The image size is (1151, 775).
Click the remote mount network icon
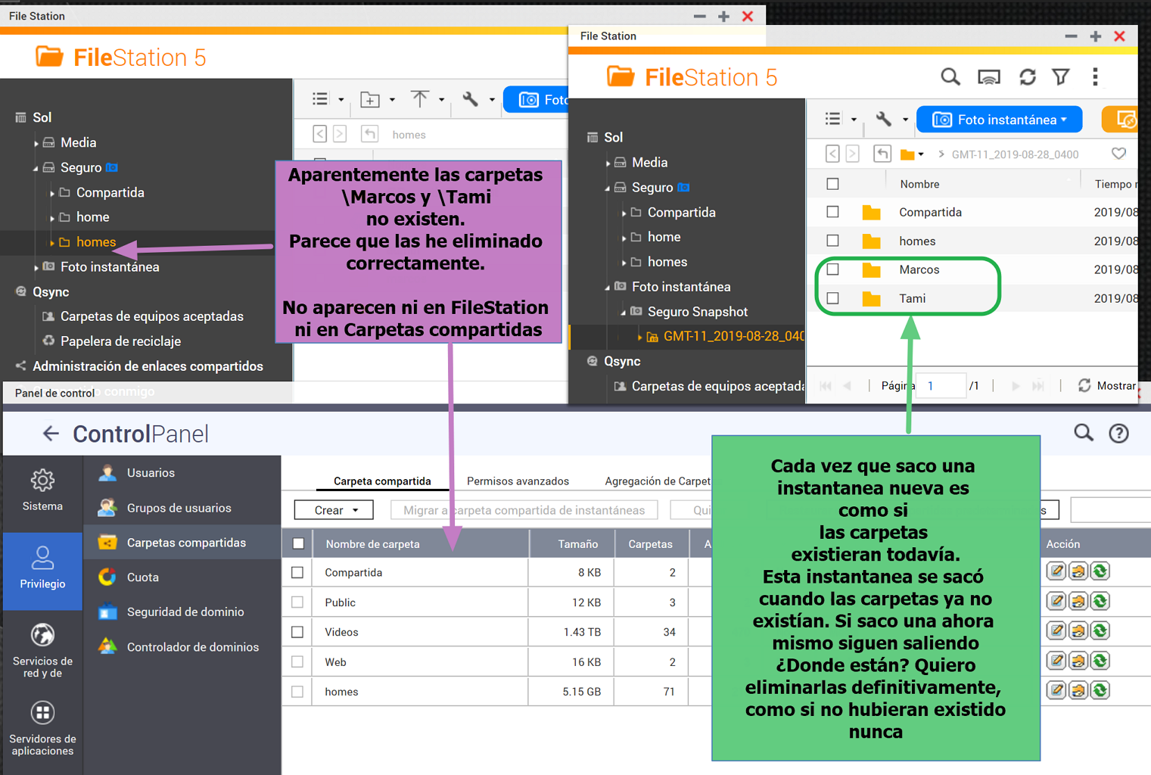(x=988, y=76)
